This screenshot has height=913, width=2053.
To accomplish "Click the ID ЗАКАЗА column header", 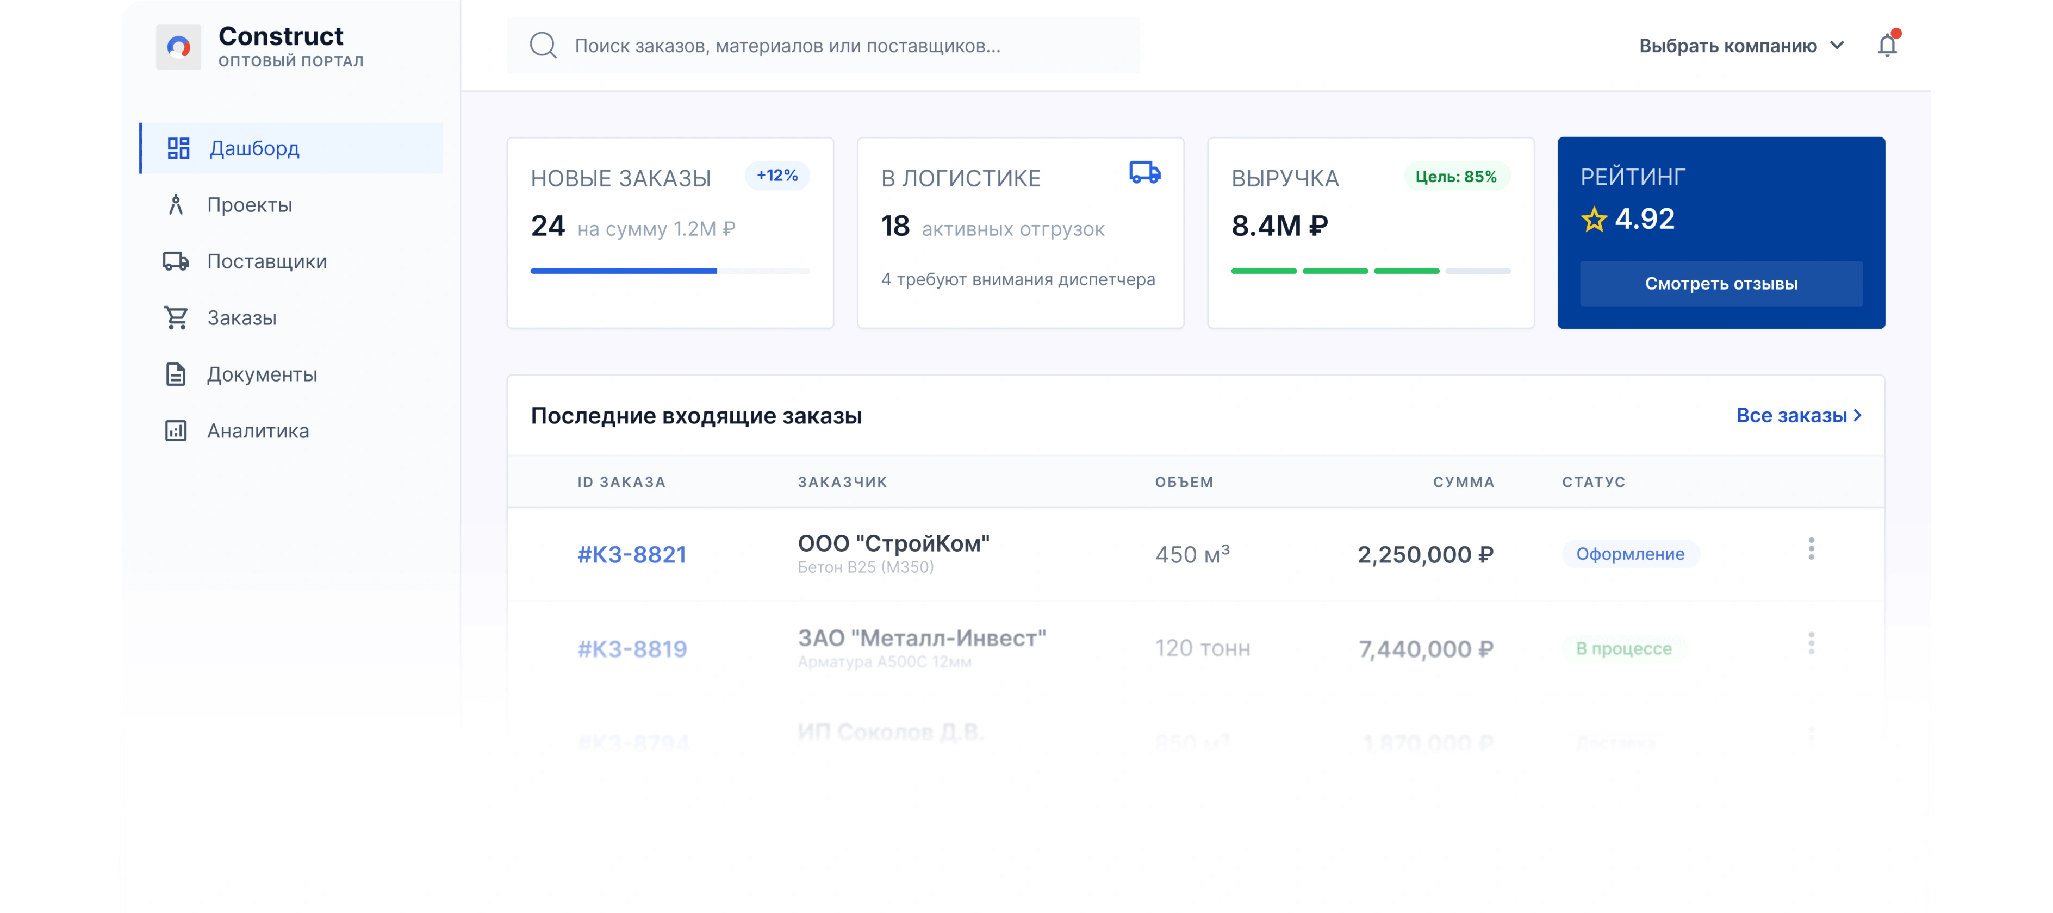I will 621,482.
